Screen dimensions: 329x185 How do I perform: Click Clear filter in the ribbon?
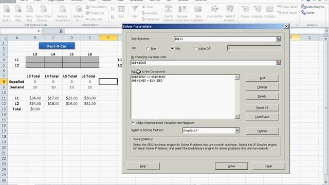coord(148,7)
